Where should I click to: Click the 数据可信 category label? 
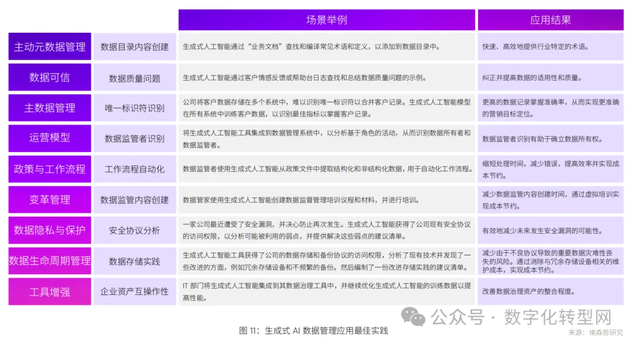(x=50, y=78)
